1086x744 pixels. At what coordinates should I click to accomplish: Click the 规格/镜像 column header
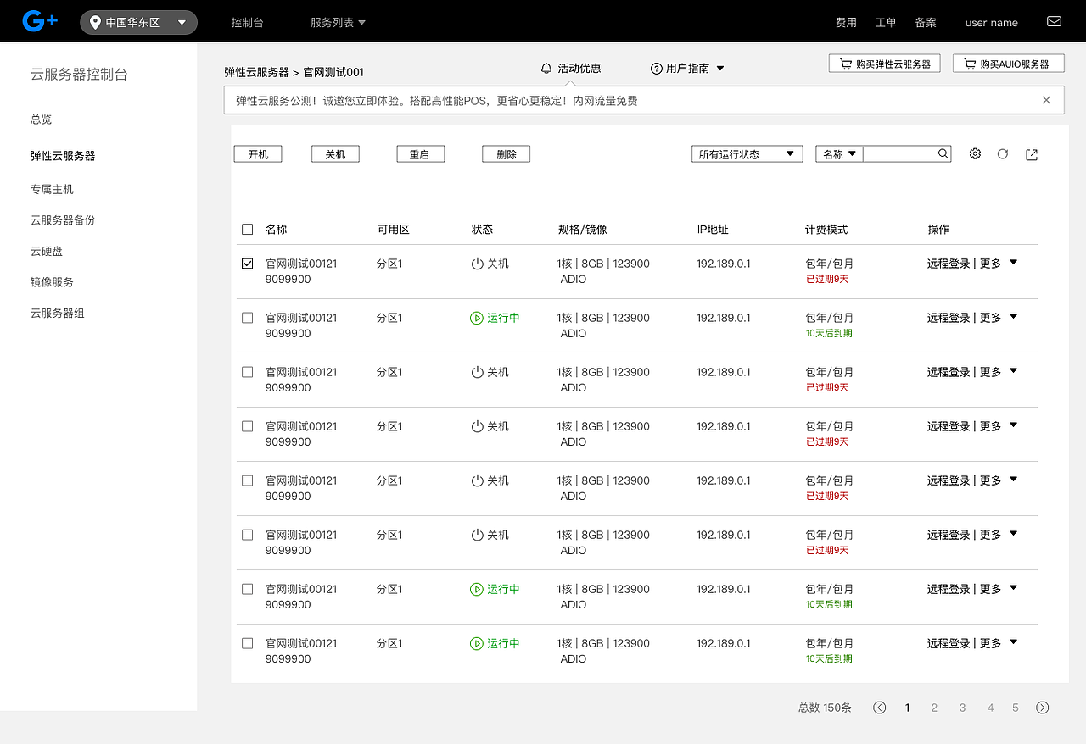[x=582, y=230]
